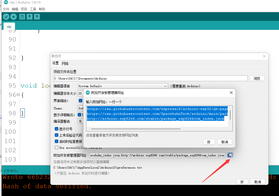
Task: Open the 编译器警告 dropdown
Action: coord(81,121)
